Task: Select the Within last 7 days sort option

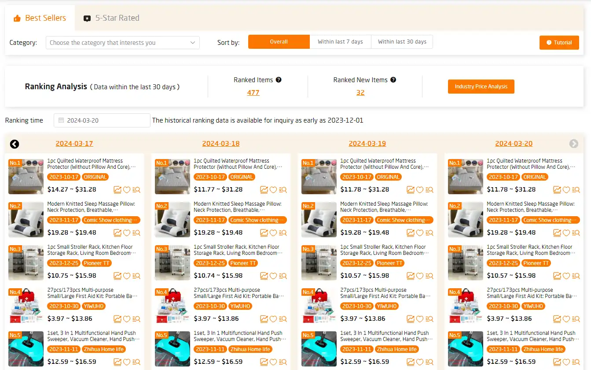Action: pos(341,41)
